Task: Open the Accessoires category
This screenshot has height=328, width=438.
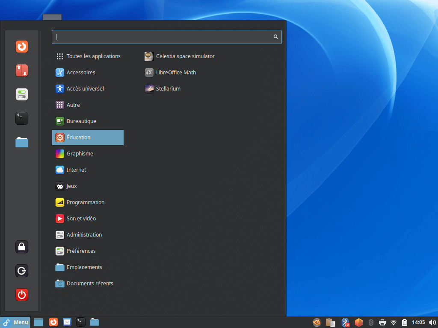Action: click(88, 73)
